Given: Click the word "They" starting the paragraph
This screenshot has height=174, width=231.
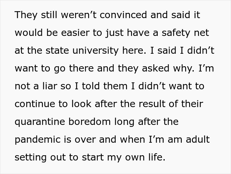Looking at the screenshot, I should click(x=26, y=15).
